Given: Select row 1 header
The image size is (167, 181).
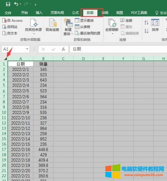Looking at the screenshot, I should (4, 64).
